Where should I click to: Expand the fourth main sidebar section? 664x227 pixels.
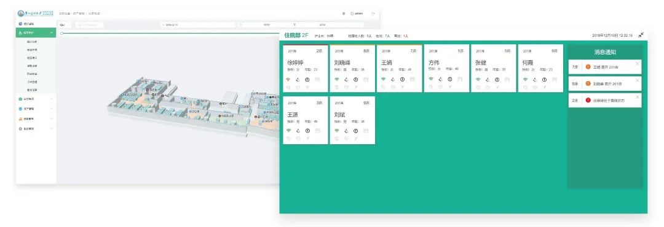(x=36, y=109)
